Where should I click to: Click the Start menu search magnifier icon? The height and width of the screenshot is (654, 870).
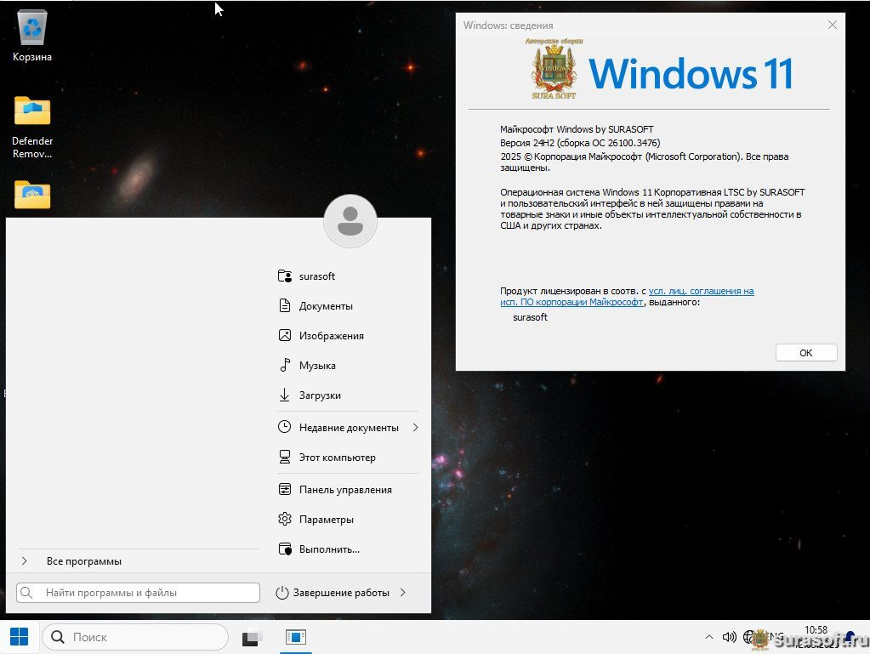coord(26,593)
